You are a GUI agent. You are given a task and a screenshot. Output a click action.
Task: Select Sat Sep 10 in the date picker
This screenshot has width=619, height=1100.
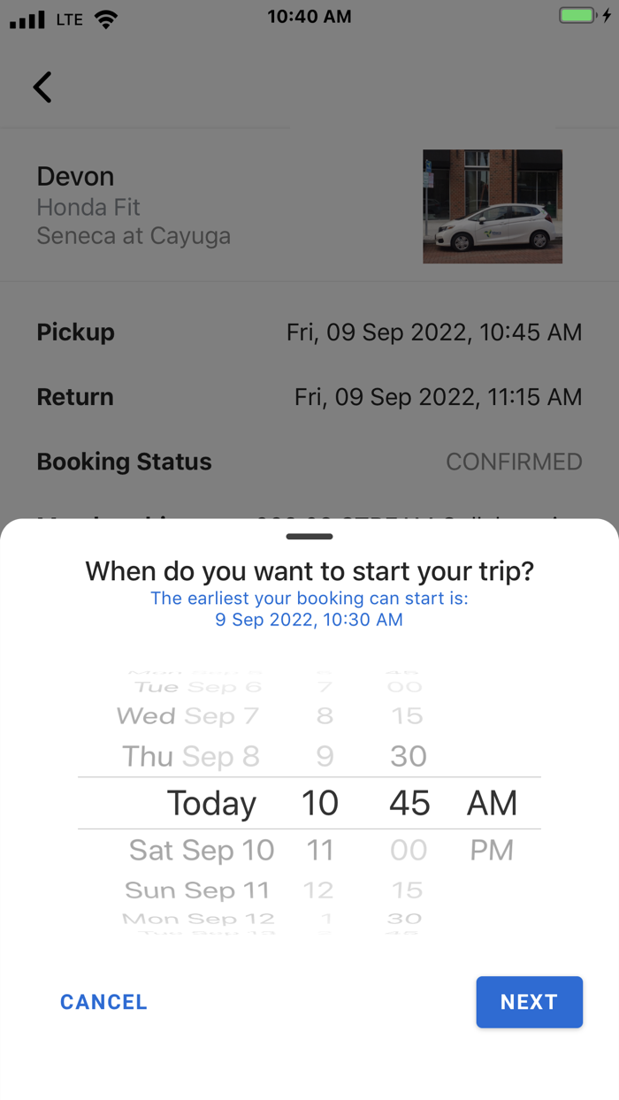pos(201,850)
